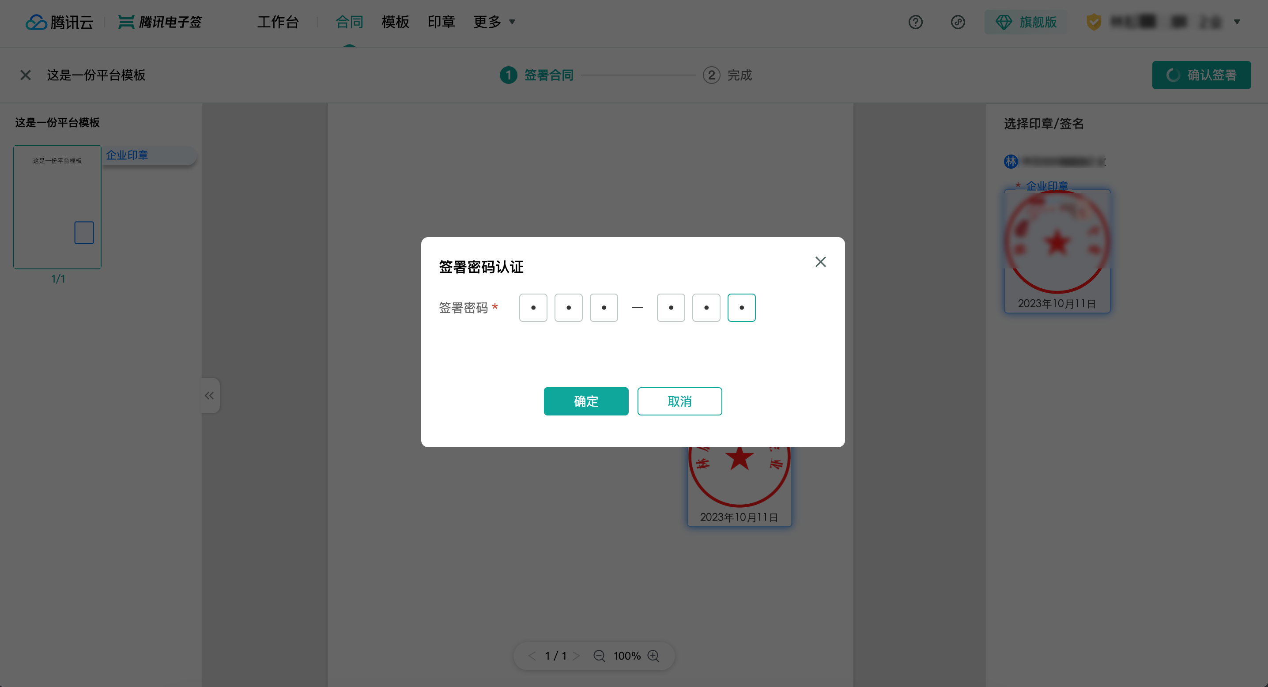
Task: Click the first password digit box
Action: click(533, 308)
